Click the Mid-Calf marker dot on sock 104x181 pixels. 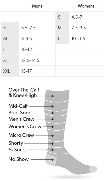[52, 107]
